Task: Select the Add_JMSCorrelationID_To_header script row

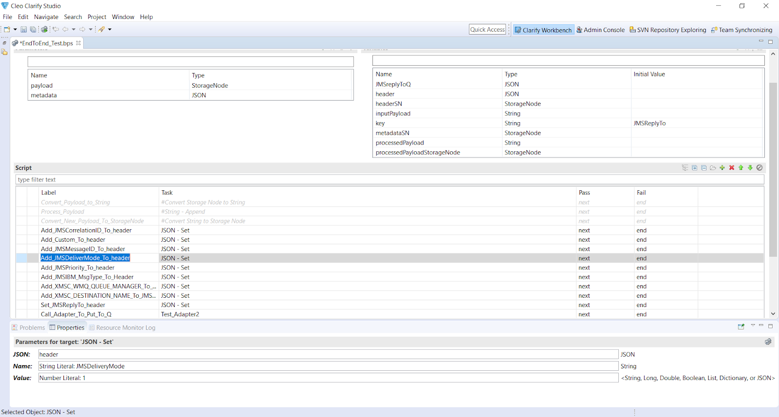Action: click(x=389, y=230)
